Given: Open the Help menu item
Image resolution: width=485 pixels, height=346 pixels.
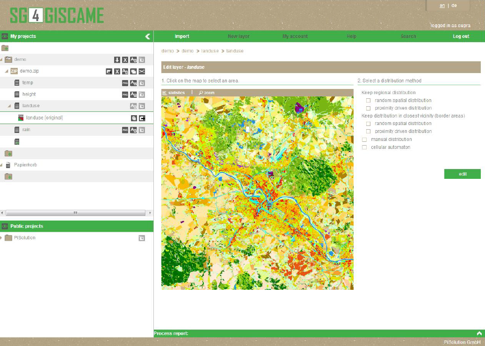Looking at the screenshot, I should (351, 36).
